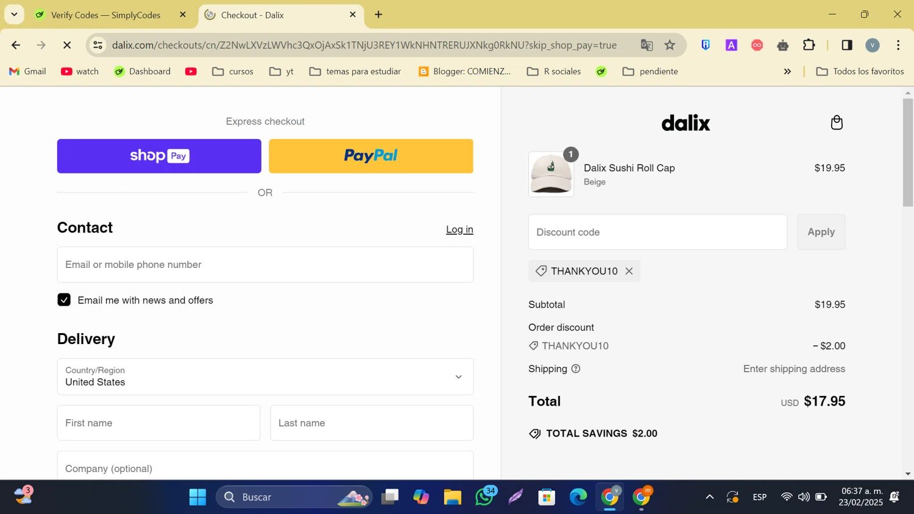
Task: Open the red round extension icon
Action: (757, 45)
